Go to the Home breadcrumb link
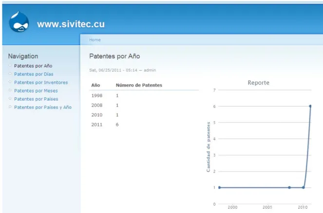The width and height of the screenshot is (323, 213). coord(95,40)
